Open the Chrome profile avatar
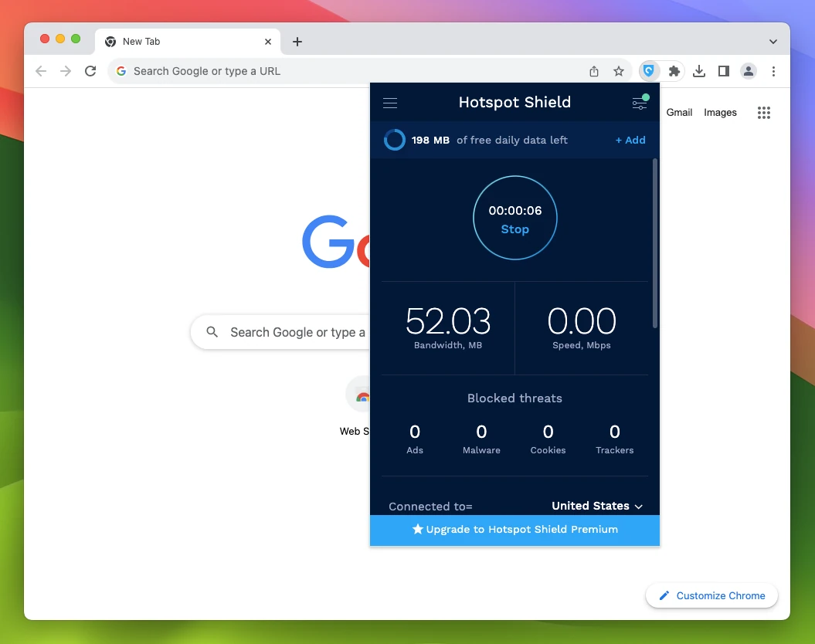Image resolution: width=815 pixels, height=644 pixels. [748, 70]
